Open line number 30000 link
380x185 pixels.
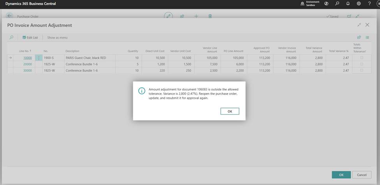click(x=27, y=70)
